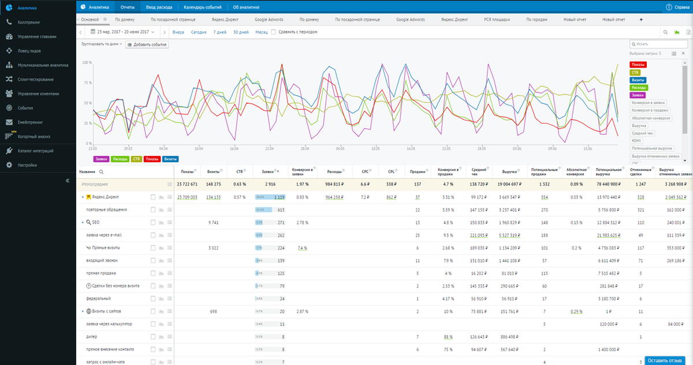Click search icon next to Название
The width and height of the screenshot is (693, 365).
pyautogui.click(x=101, y=172)
